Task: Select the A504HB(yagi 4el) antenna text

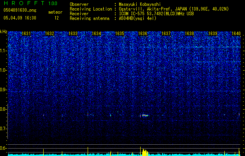Action: click(137, 18)
